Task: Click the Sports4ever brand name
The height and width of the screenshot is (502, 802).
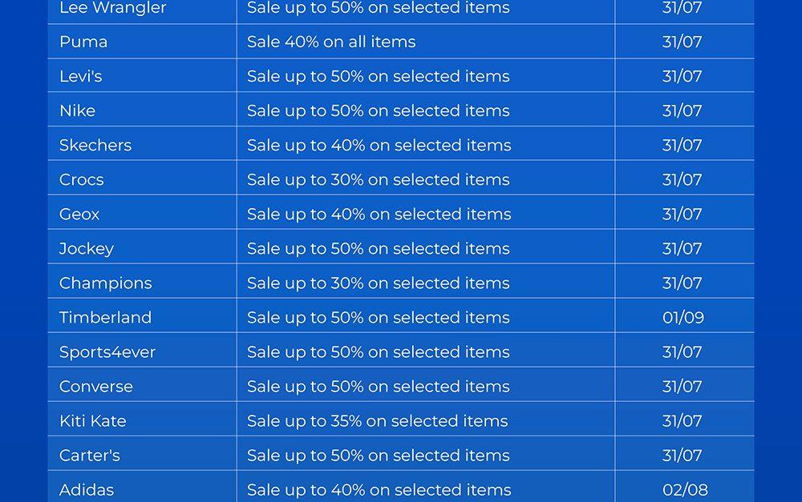Action: 107,351
